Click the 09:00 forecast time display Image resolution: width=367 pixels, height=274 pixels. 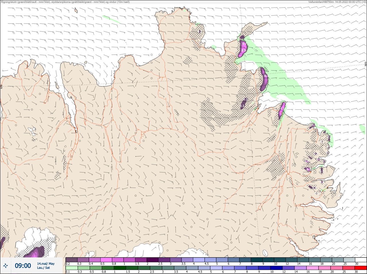[x=23, y=266]
